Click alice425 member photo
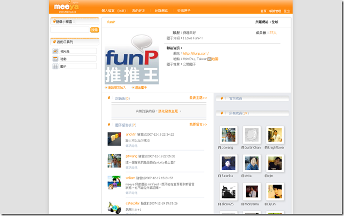The image size is (344, 216). pyautogui.click(x=229, y=192)
